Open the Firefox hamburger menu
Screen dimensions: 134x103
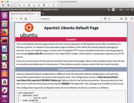point(131,19)
